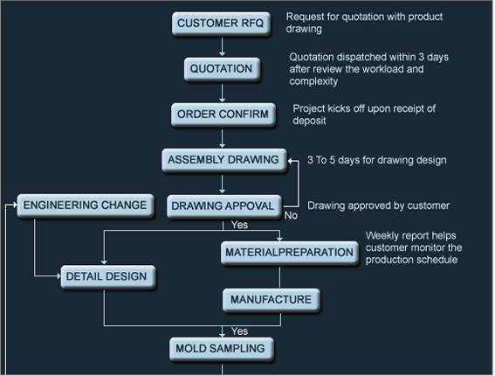Click the DETAIL DESIGN box
The width and height of the screenshot is (495, 376).
pos(108,276)
